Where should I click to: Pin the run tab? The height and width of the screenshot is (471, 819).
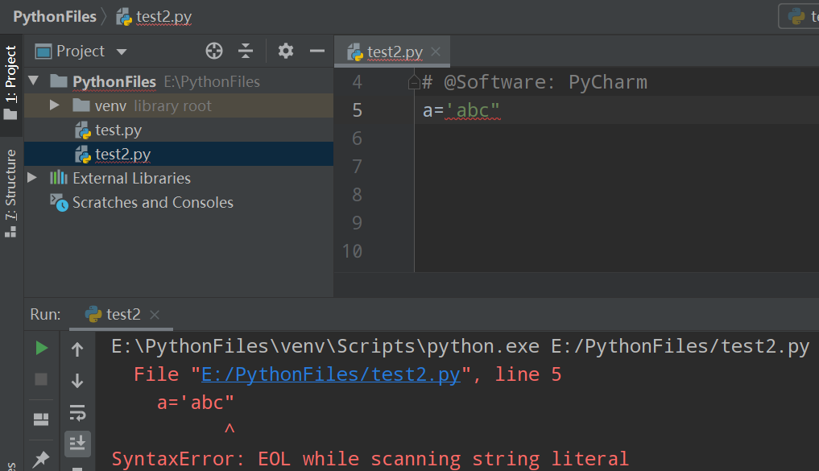coord(41,459)
